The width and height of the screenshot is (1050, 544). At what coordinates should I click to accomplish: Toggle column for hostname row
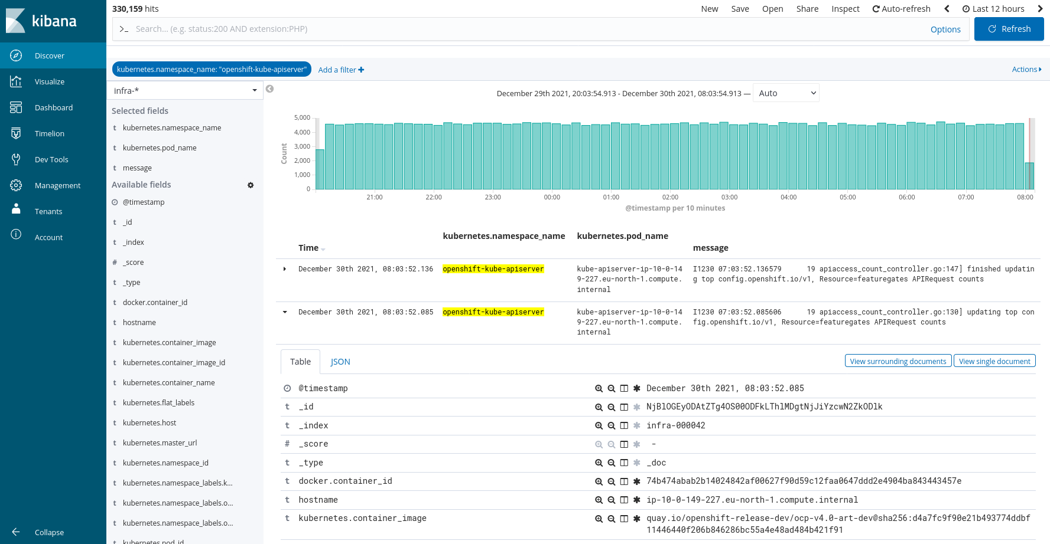click(x=624, y=500)
